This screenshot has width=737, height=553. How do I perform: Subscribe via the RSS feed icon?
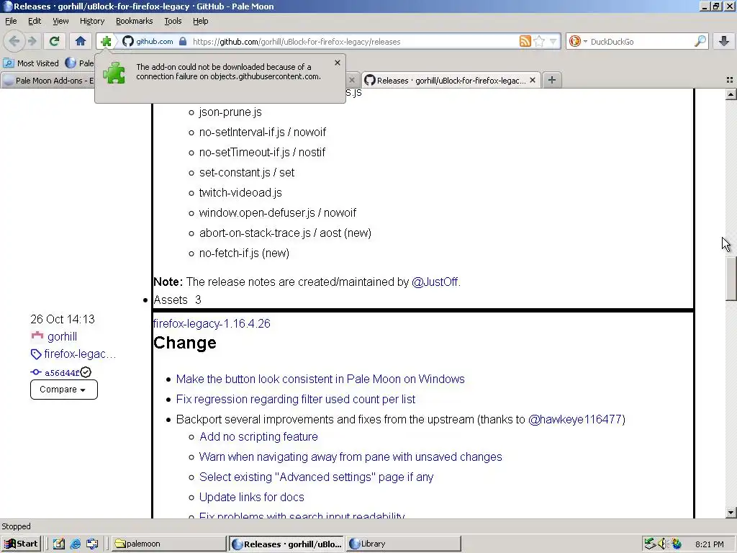525,41
